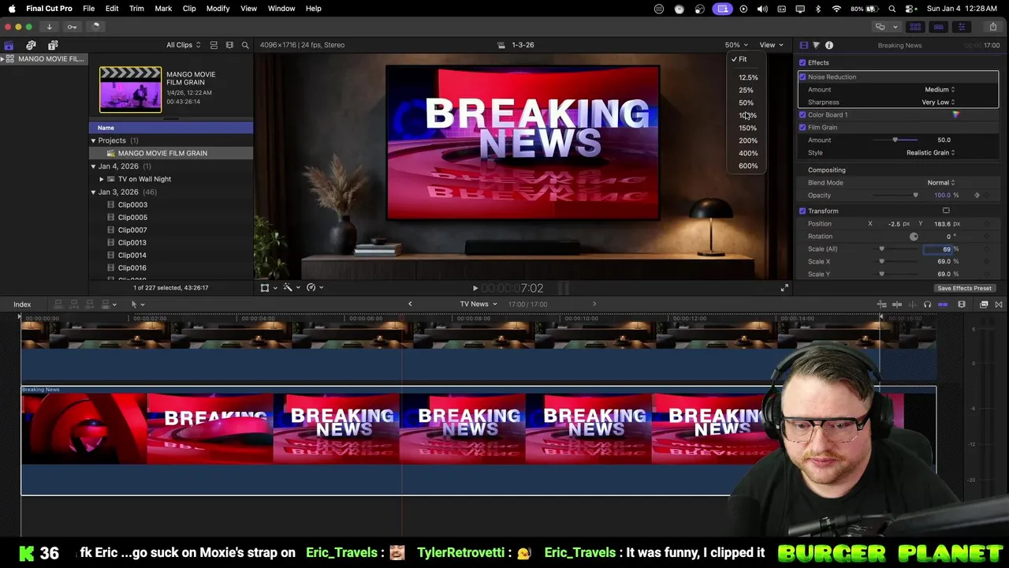Select 12.5% zoom level
The height and width of the screenshot is (568, 1009).
coord(748,77)
